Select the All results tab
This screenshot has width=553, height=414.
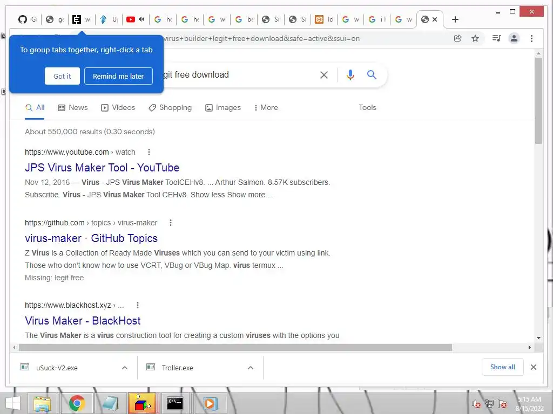click(x=35, y=108)
